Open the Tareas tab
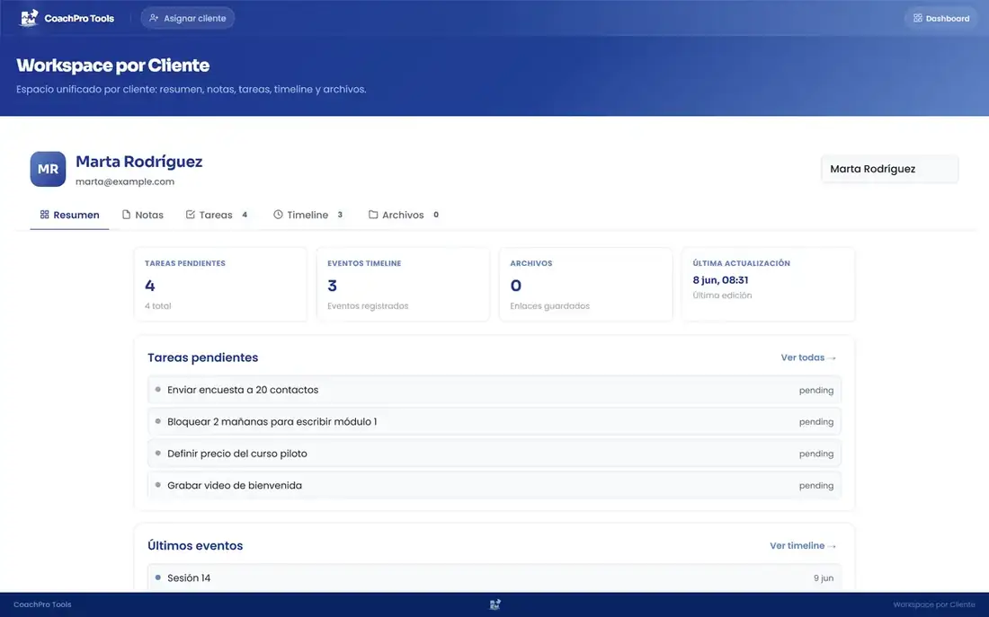Screen dimensions: 989x617 coord(218,215)
